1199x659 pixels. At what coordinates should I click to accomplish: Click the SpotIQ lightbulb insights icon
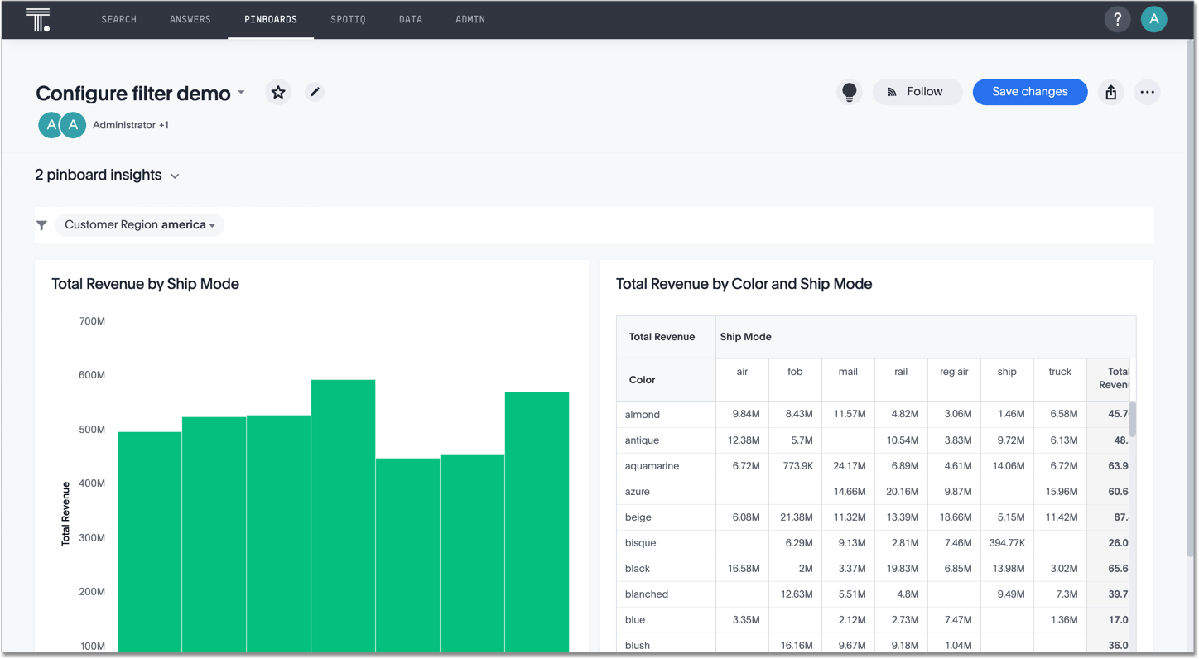(x=849, y=92)
